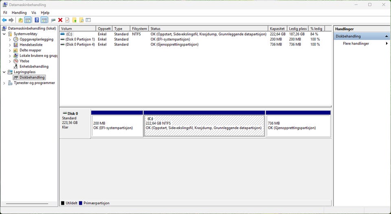This screenshot has height=214, width=391.
Task: Select Tjenester og programmer tree item
Action: click(x=34, y=83)
